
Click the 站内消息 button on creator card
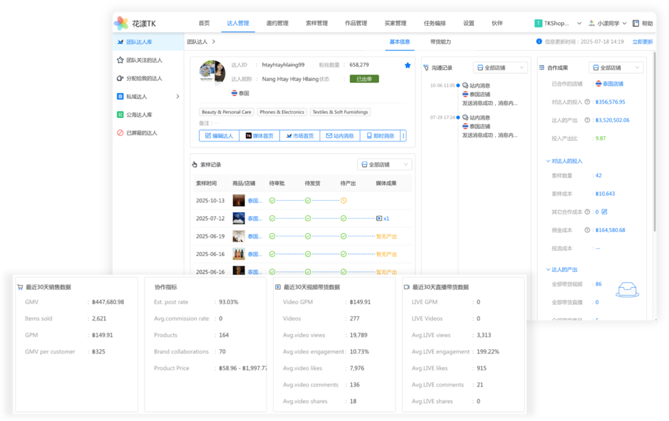point(340,136)
